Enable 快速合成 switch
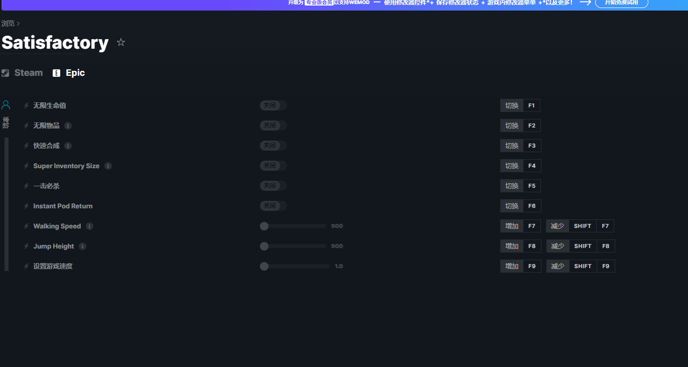This screenshot has width=688, height=367. pos(273,146)
